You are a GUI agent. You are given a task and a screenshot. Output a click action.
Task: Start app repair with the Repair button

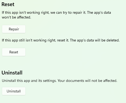(14, 29)
